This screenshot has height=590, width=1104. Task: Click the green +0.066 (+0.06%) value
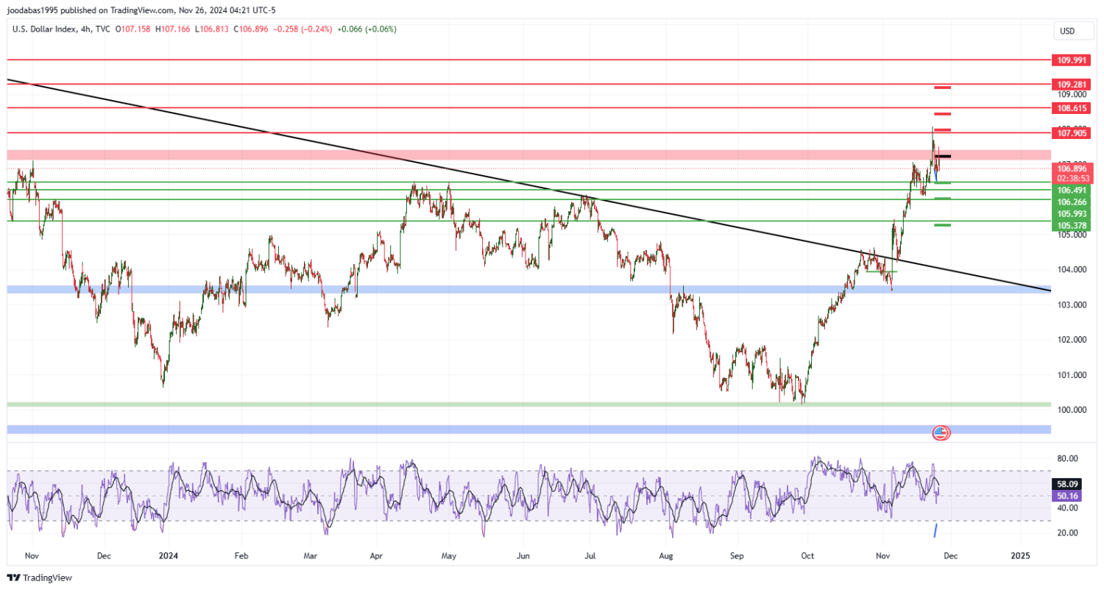click(367, 29)
